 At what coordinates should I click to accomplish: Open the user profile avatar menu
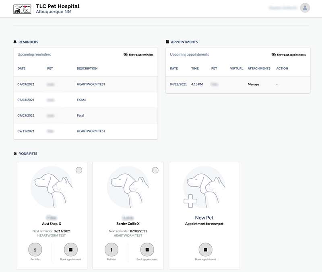click(x=305, y=8)
